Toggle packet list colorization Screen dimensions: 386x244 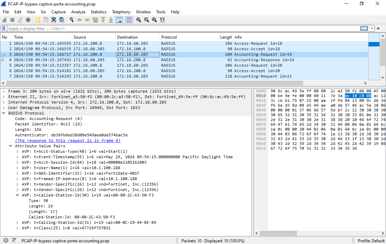[129, 20]
